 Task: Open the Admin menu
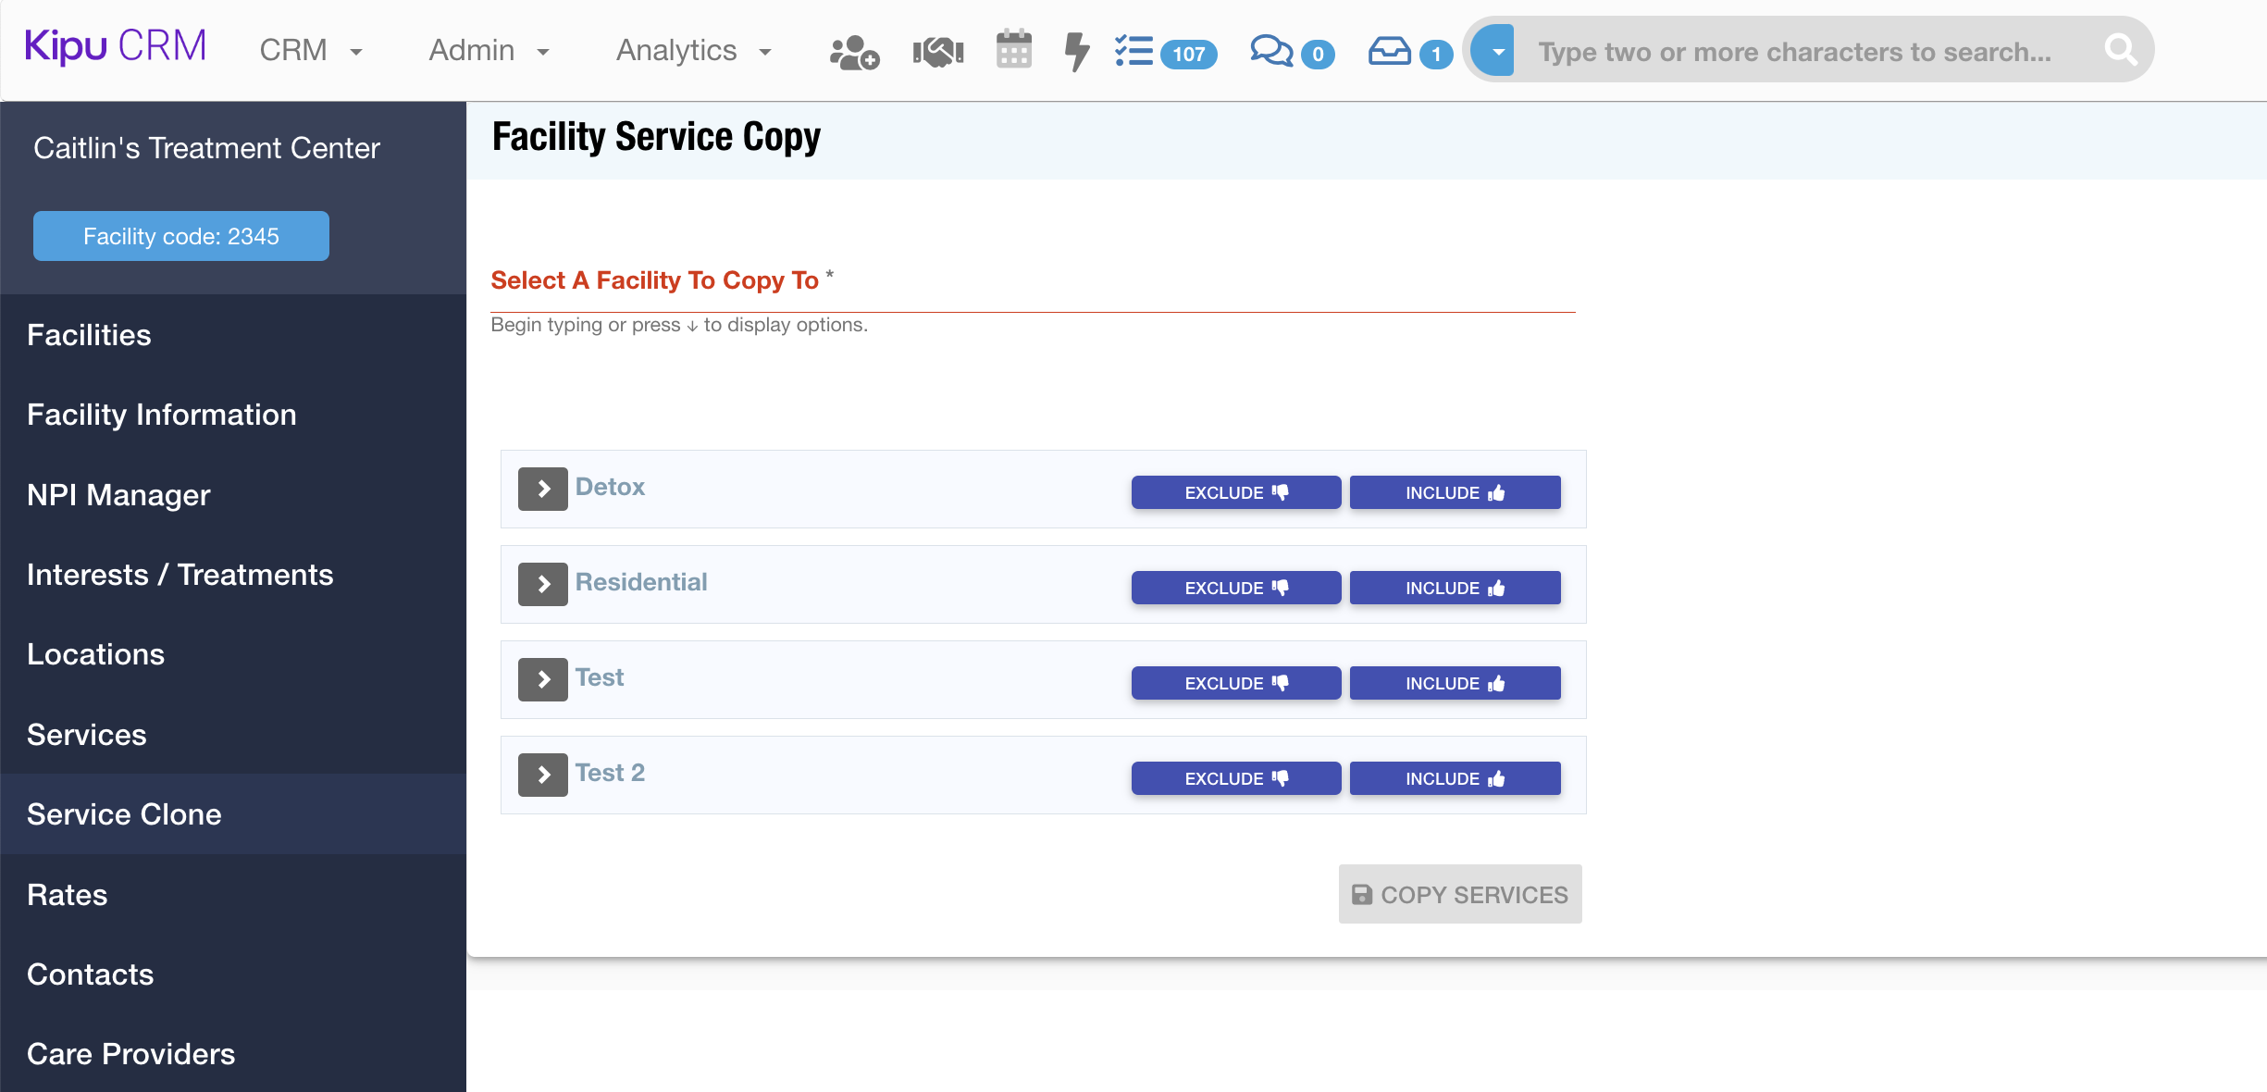[x=489, y=50]
